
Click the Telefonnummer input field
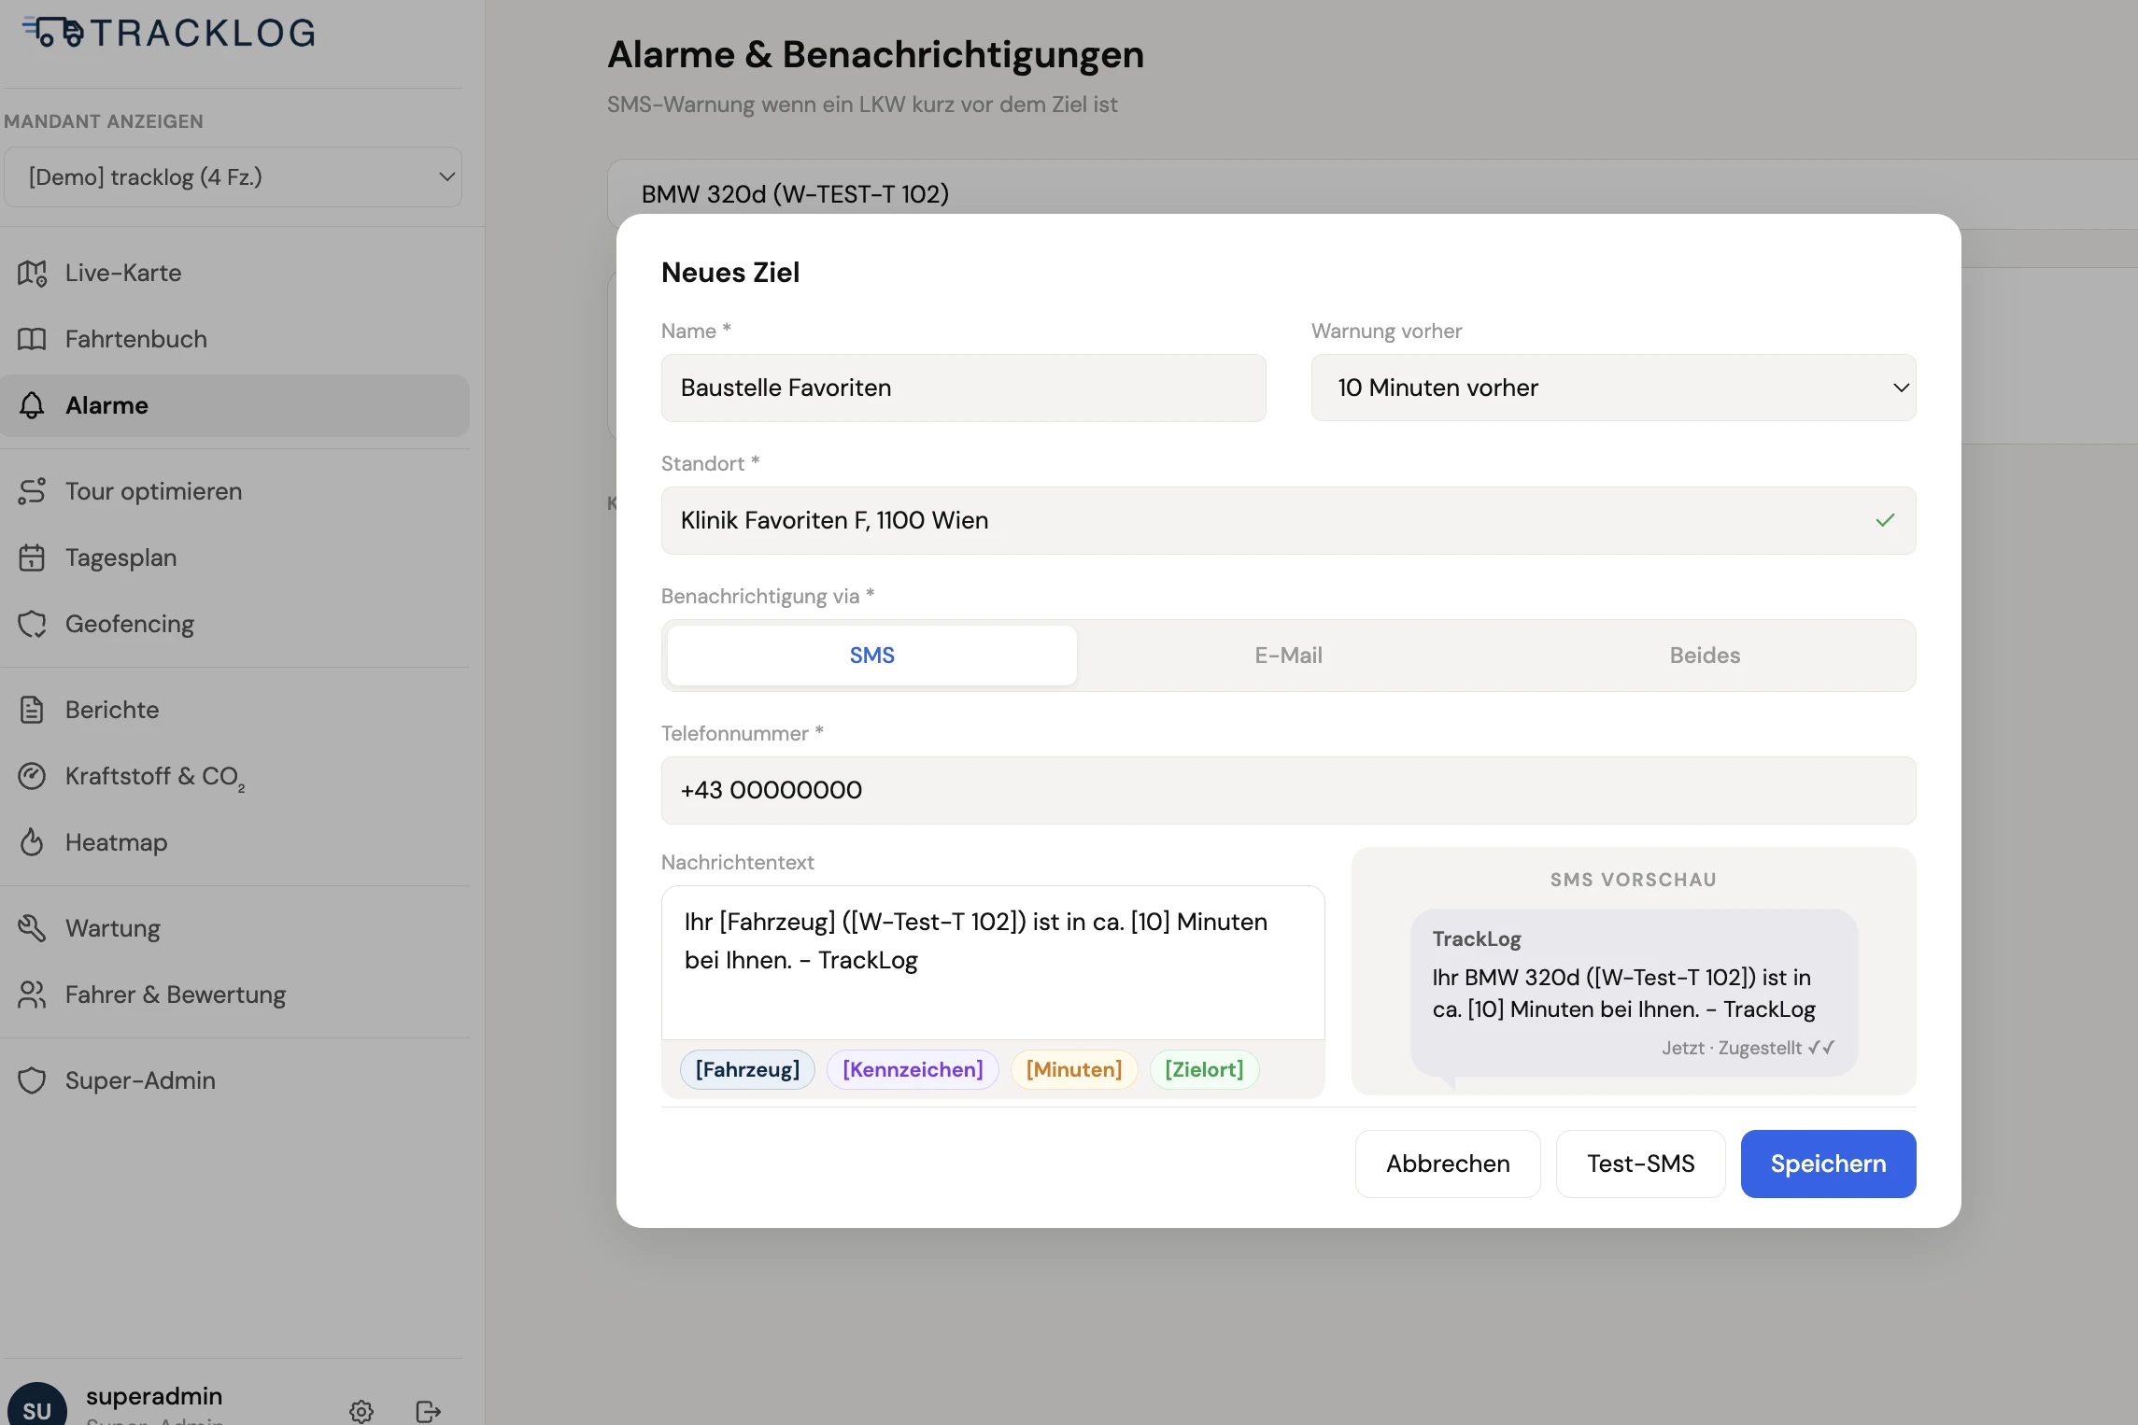1288,790
